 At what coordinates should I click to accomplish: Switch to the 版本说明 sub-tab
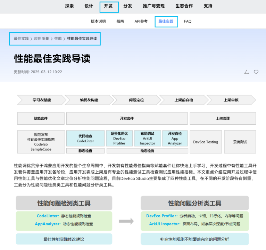98,21
